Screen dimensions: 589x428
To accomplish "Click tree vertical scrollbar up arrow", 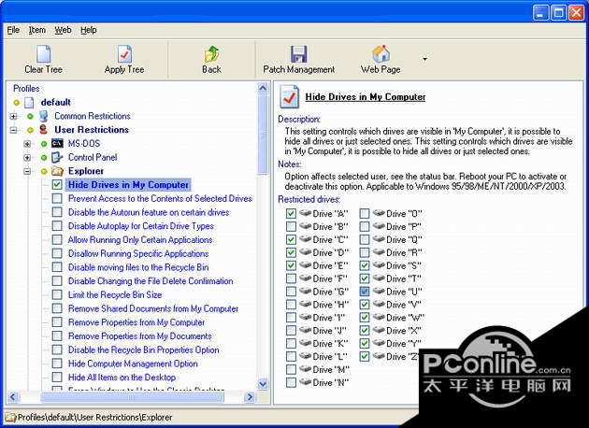I will pyautogui.click(x=263, y=88).
